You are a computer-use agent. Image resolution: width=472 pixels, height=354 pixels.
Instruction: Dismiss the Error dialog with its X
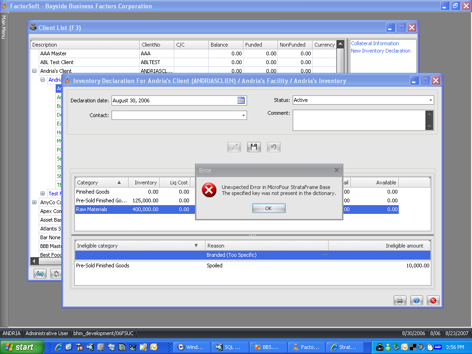(336, 170)
